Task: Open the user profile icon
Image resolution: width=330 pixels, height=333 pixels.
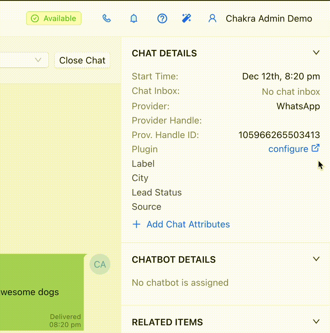Action: [x=212, y=18]
